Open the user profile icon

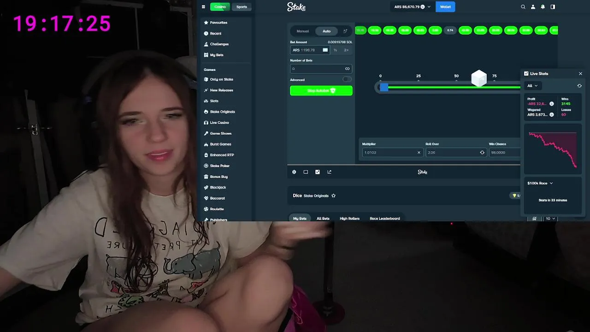533,7
